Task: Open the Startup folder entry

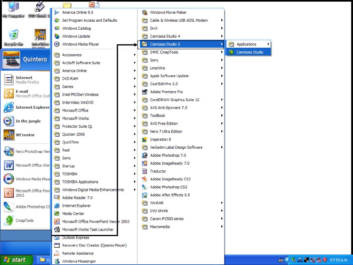Action: pyautogui.click(x=95, y=166)
